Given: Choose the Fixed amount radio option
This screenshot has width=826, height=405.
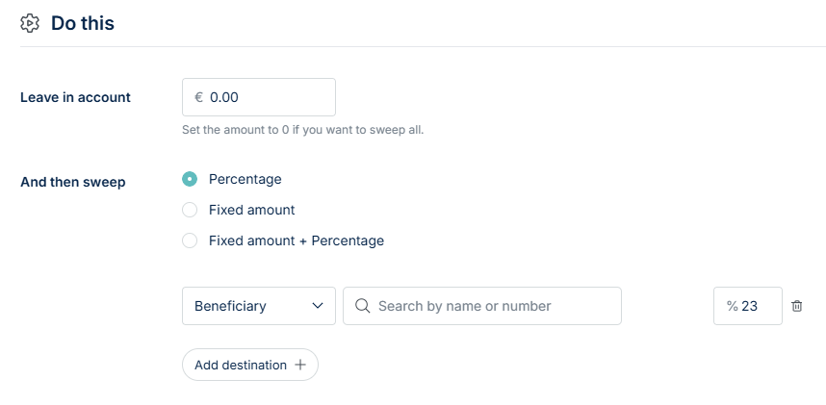Looking at the screenshot, I should tap(190, 210).
